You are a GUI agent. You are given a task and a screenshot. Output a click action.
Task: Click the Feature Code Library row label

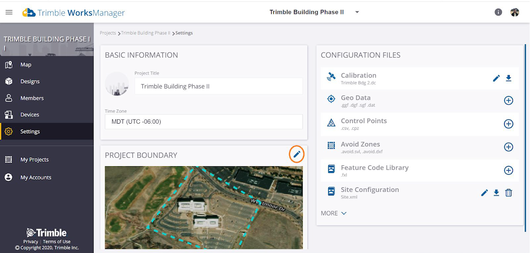click(x=375, y=168)
